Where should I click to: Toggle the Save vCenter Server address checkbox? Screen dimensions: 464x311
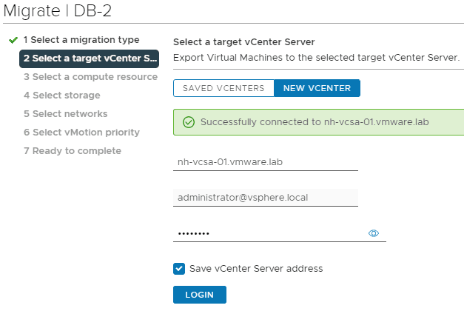[178, 269]
